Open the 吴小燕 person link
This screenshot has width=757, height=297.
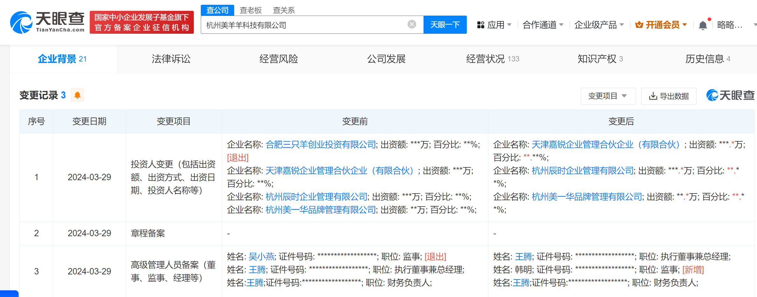coord(261,257)
